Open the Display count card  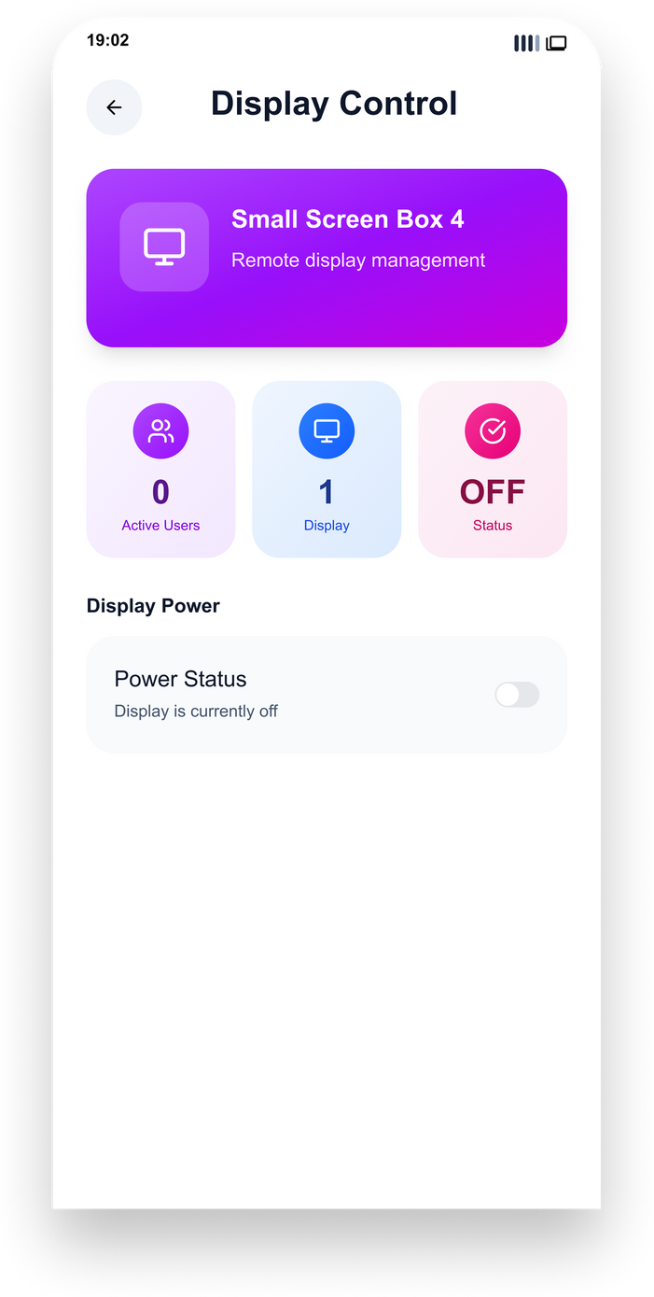pyautogui.click(x=327, y=470)
